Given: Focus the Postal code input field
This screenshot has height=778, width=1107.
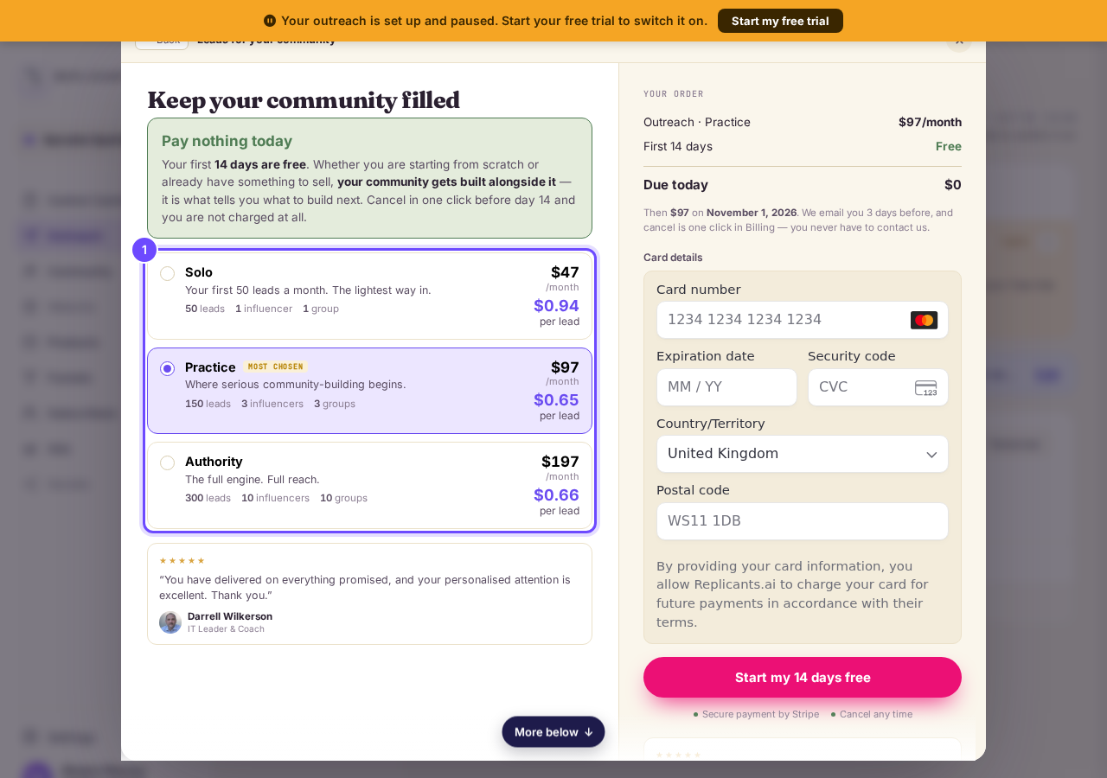Looking at the screenshot, I should pyautogui.click(x=803, y=521).
